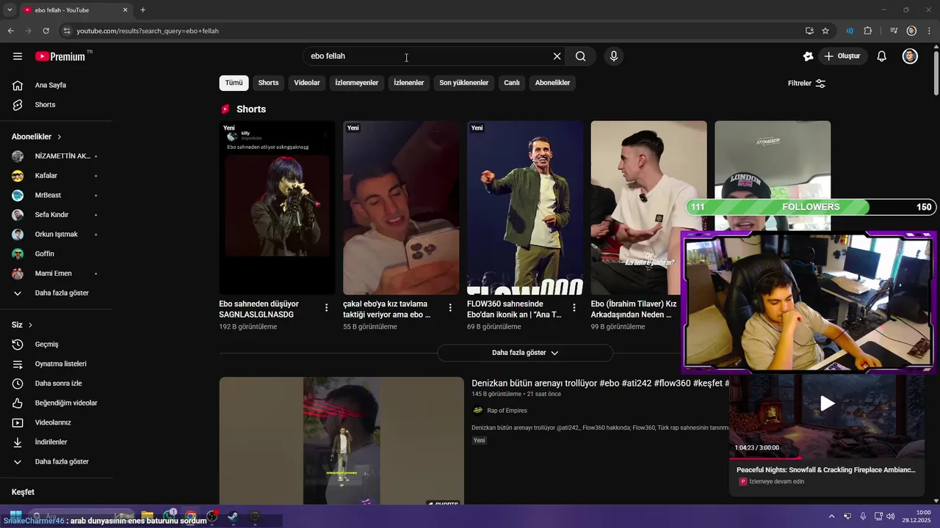This screenshot has width=940, height=528.
Task: Click the Oluştur create button
Action: pos(843,56)
